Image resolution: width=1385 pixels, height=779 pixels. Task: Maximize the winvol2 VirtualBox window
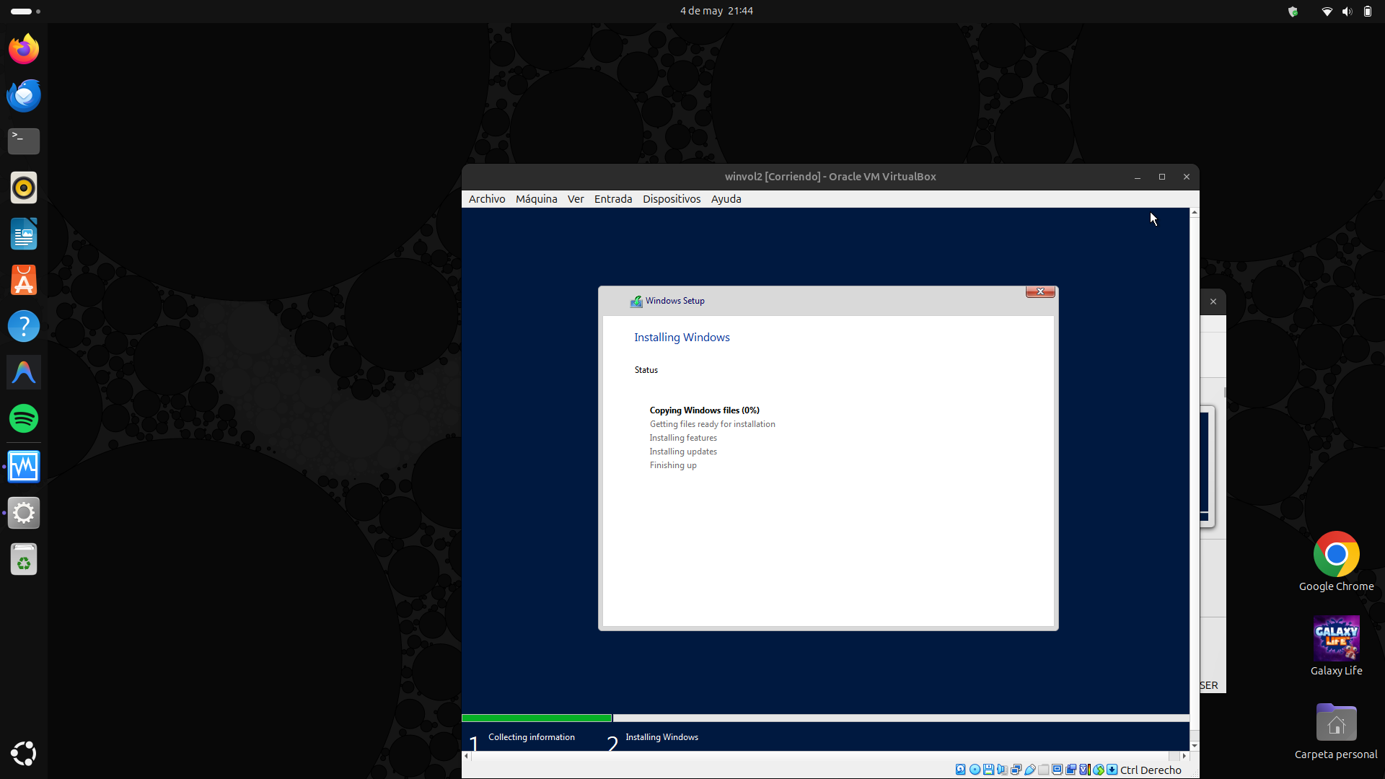tap(1162, 177)
